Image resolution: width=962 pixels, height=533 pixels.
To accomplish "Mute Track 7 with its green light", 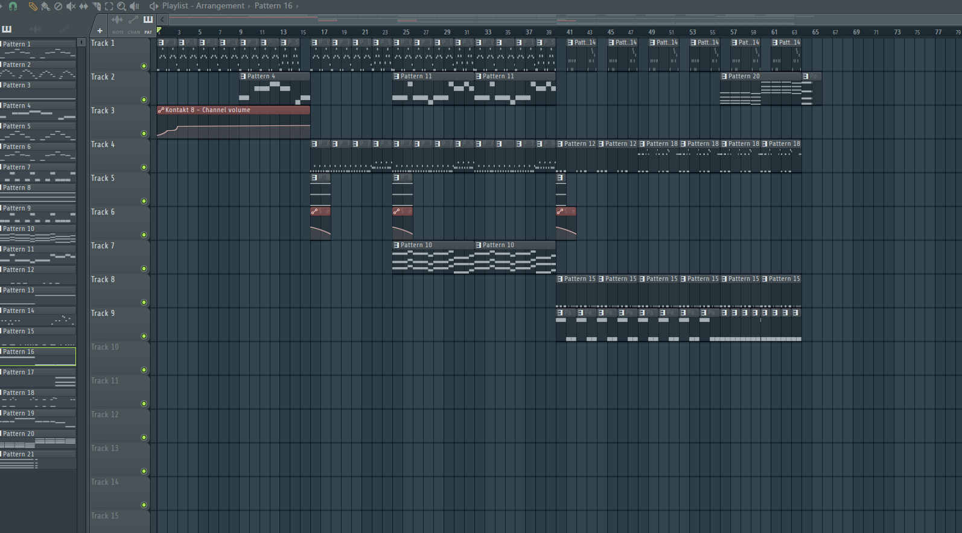I will 144,269.
